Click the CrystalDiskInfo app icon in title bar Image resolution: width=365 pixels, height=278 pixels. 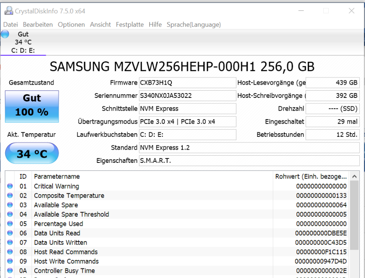[8, 11]
